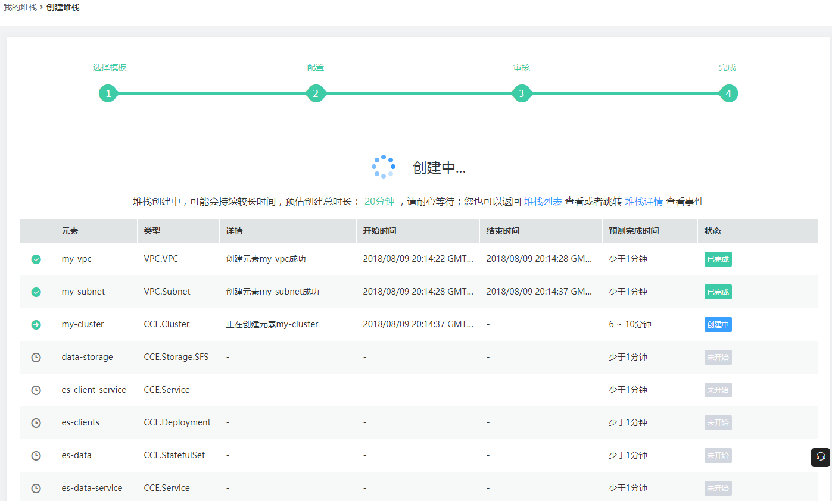The image size is (832, 501).
Task: Click the in-progress arrow icon beside my-cluster
Action: coord(36,325)
